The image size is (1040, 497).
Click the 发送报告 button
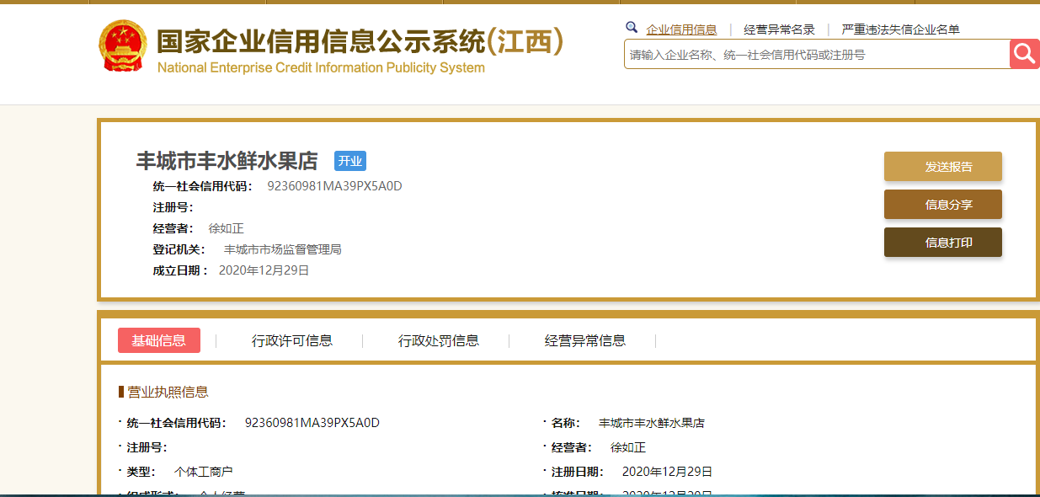[x=943, y=167]
